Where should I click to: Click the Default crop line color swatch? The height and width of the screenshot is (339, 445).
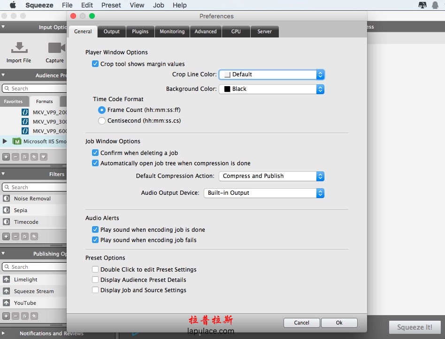(x=227, y=74)
